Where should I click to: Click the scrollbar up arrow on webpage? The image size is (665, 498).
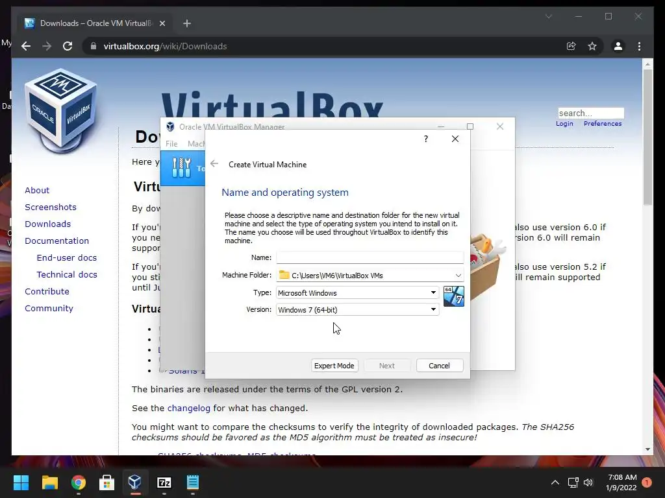click(x=647, y=64)
